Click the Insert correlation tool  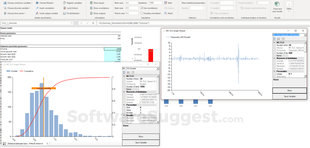coord(45,8)
